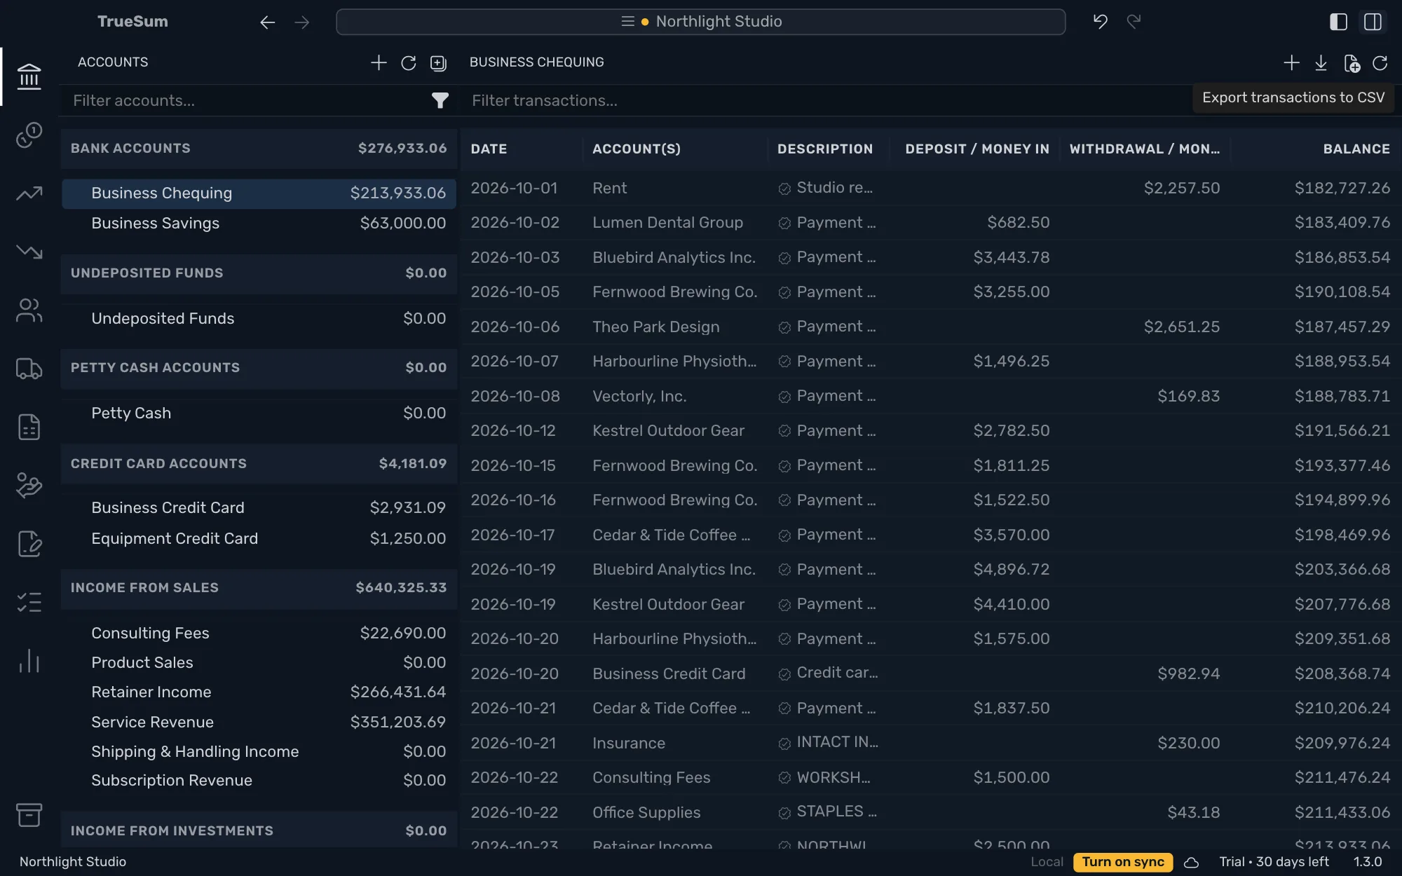This screenshot has height=876, width=1402.
Task: Open the hand-holding-coin payments icon
Action: (29, 485)
